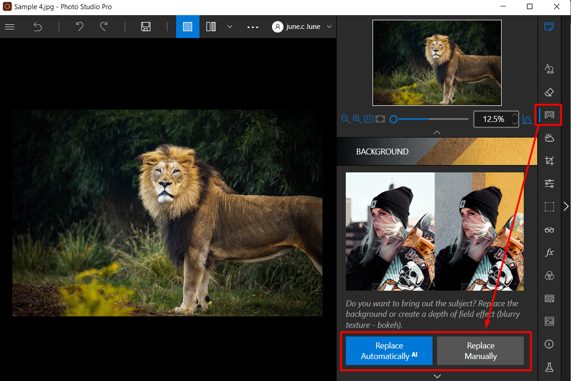This screenshot has height=381, width=571.
Task: Open the annotation edit tool at sidebar top
Action: point(549,27)
